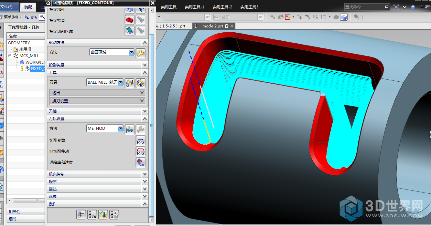This screenshot has height=226, width=431.
Task: Open the 文件(F) menu
Action: click(x=7, y=7)
